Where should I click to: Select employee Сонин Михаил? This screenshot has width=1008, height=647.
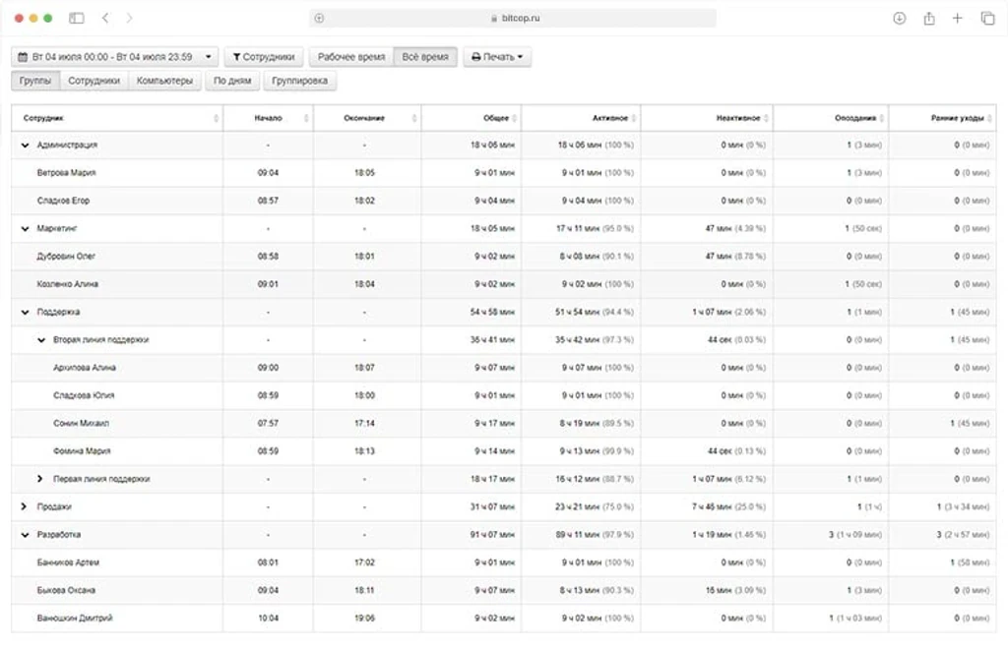tap(81, 424)
